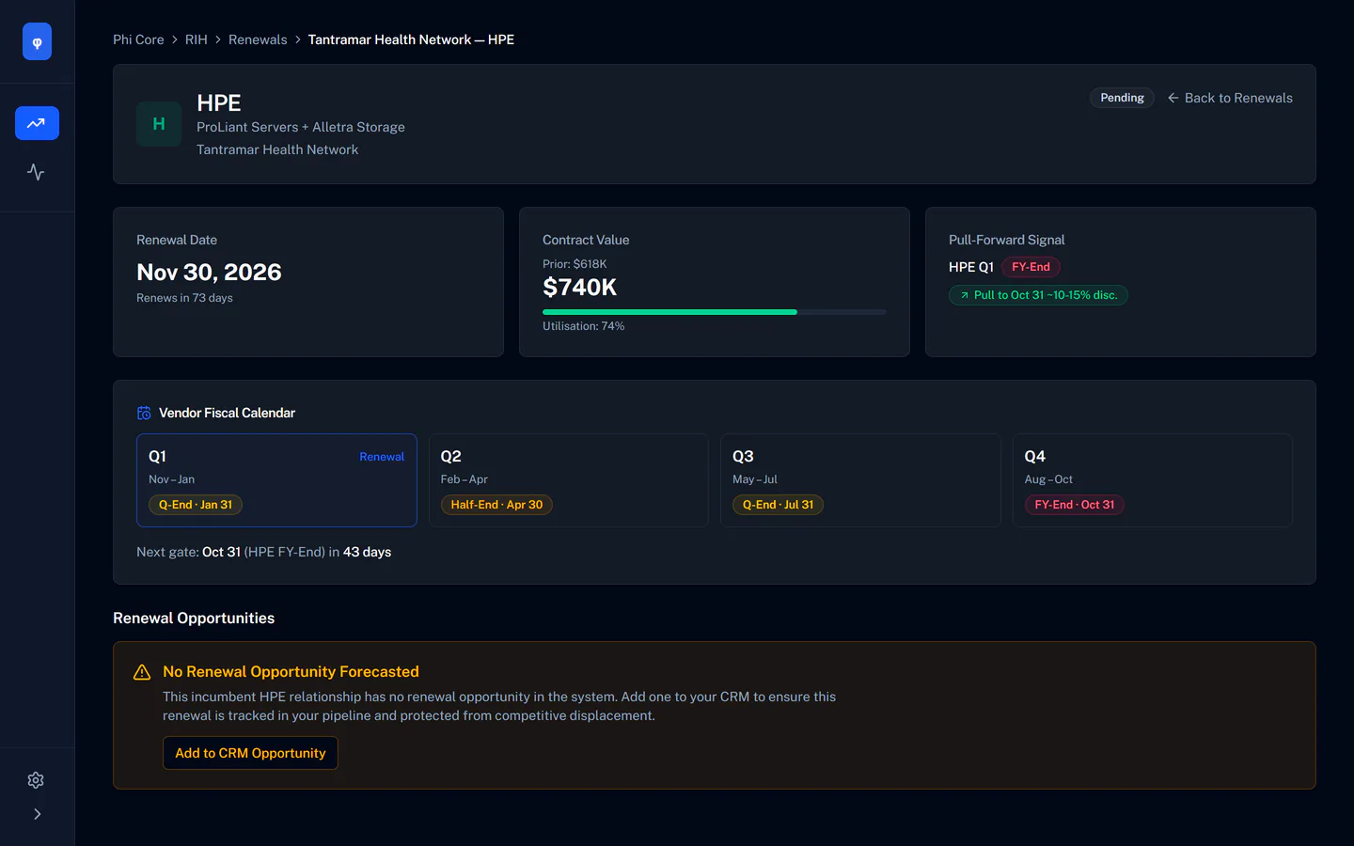The width and height of the screenshot is (1354, 846).
Task: Click the FY-End badge beside HPE Q1
Action: (1031, 267)
